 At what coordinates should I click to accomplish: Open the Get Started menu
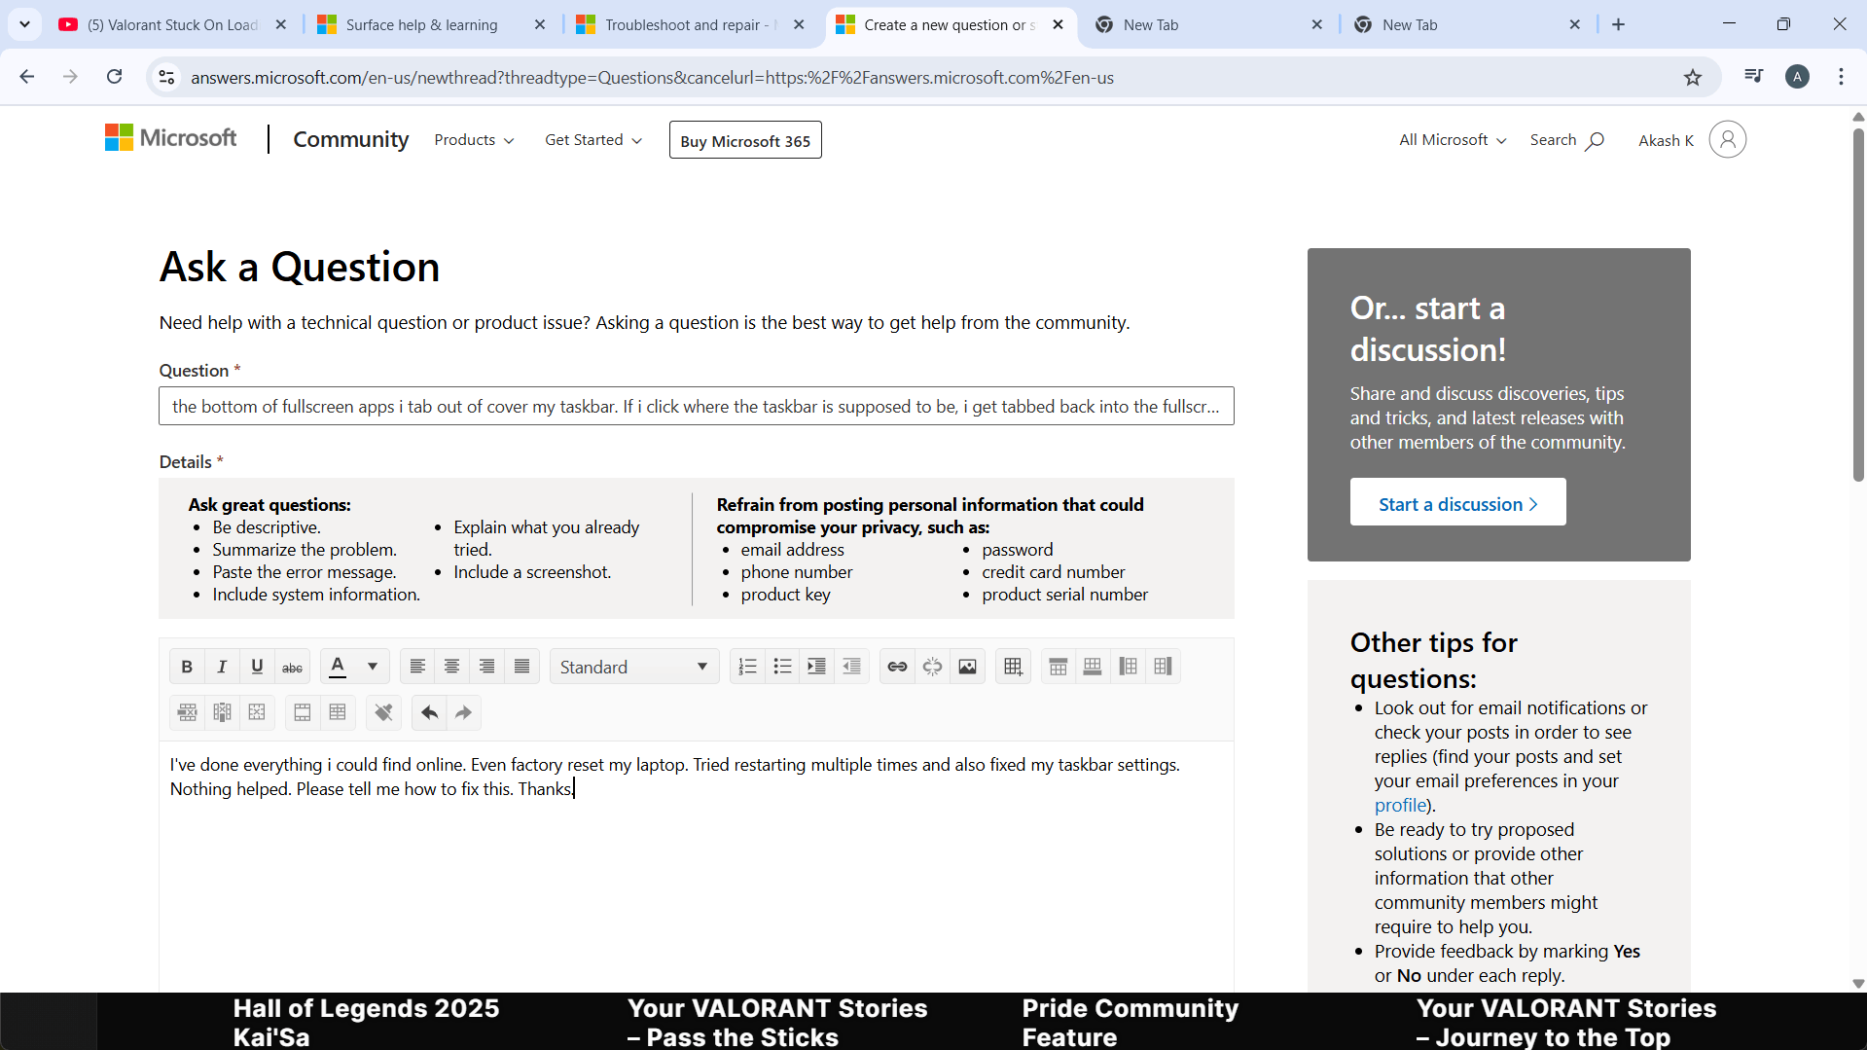tap(592, 139)
